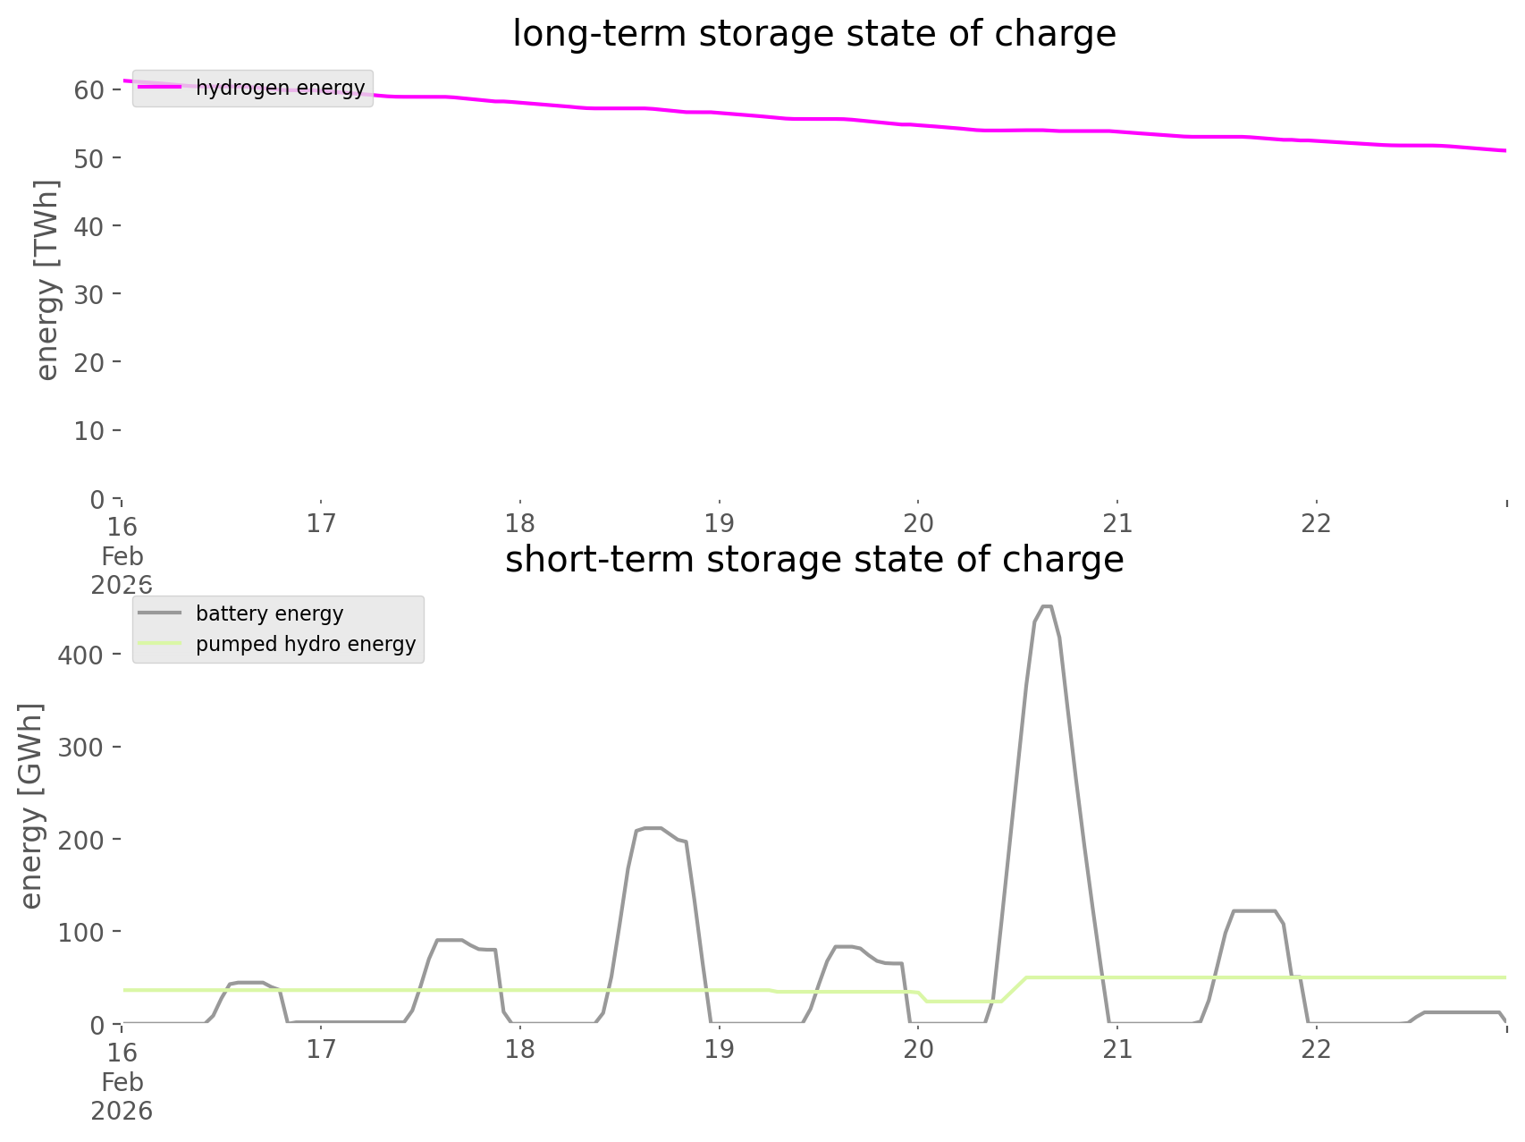This screenshot has height=1142, width=1525.
Task: Click the 'energy [GWh]' y-axis label
Action: pos(31,806)
